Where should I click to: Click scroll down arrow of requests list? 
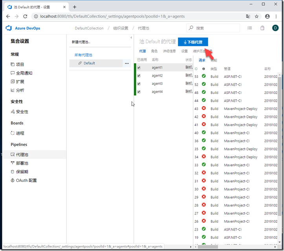[x=280, y=242]
